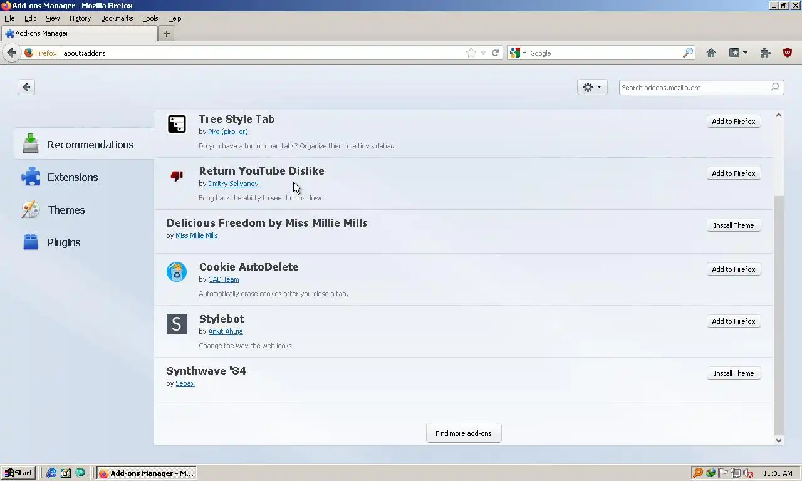Click the Tree Style Tab extension icon
This screenshot has width=802, height=481.
(x=177, y=124)
